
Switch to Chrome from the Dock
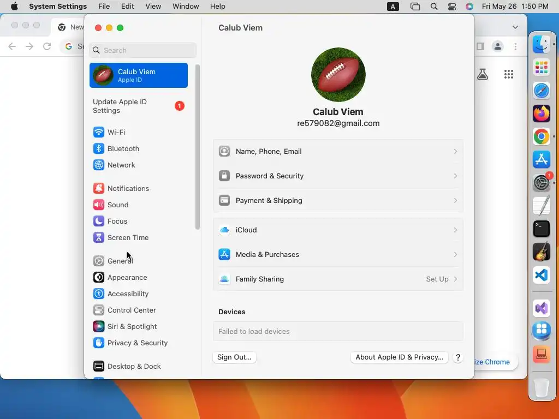(541, 136)
